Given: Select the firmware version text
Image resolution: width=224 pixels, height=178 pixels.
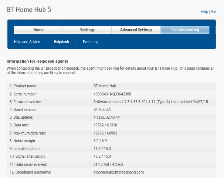Looking at the screenshot, I should tap(150, 102).
